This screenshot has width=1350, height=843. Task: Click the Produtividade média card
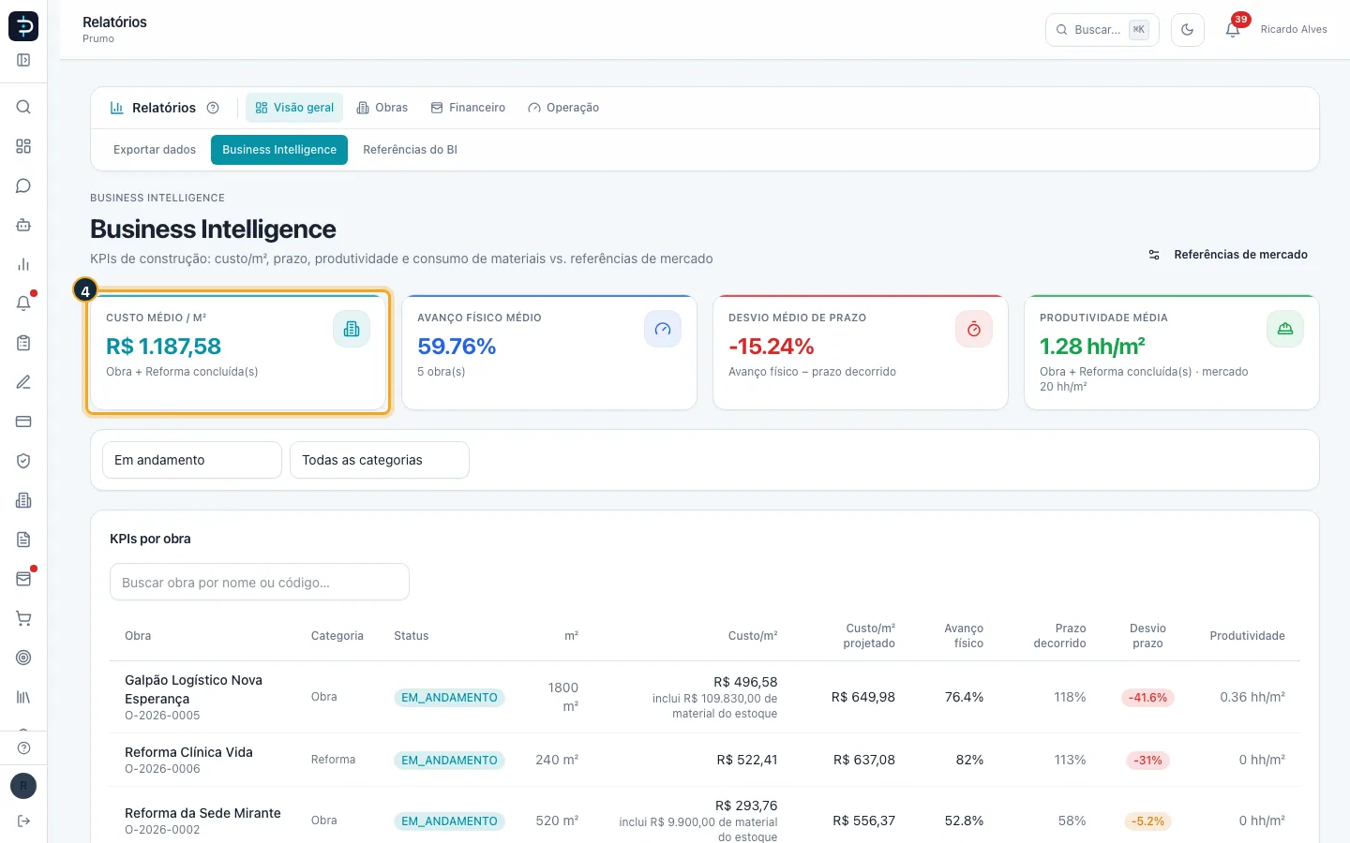[1172, 352]
